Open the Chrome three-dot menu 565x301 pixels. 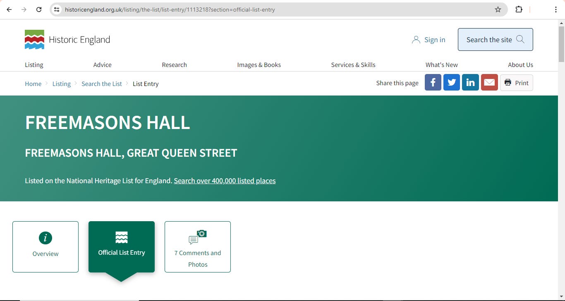click(555, 10)
